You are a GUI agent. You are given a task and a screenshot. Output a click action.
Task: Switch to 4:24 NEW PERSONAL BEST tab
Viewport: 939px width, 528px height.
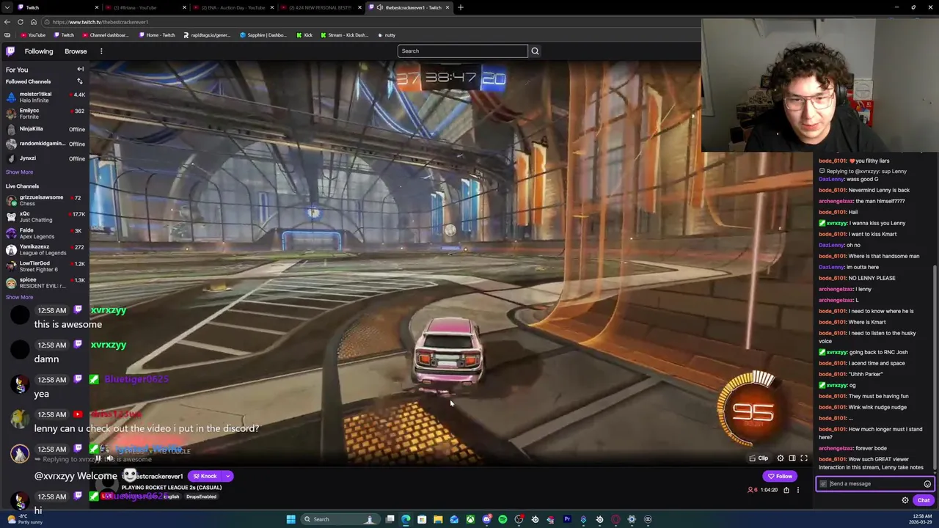click(x=320, y=7)
